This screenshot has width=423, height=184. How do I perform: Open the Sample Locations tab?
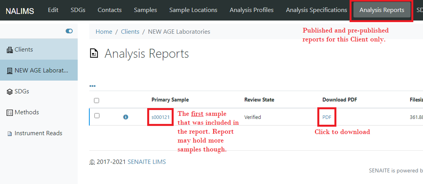pos(193,10)
